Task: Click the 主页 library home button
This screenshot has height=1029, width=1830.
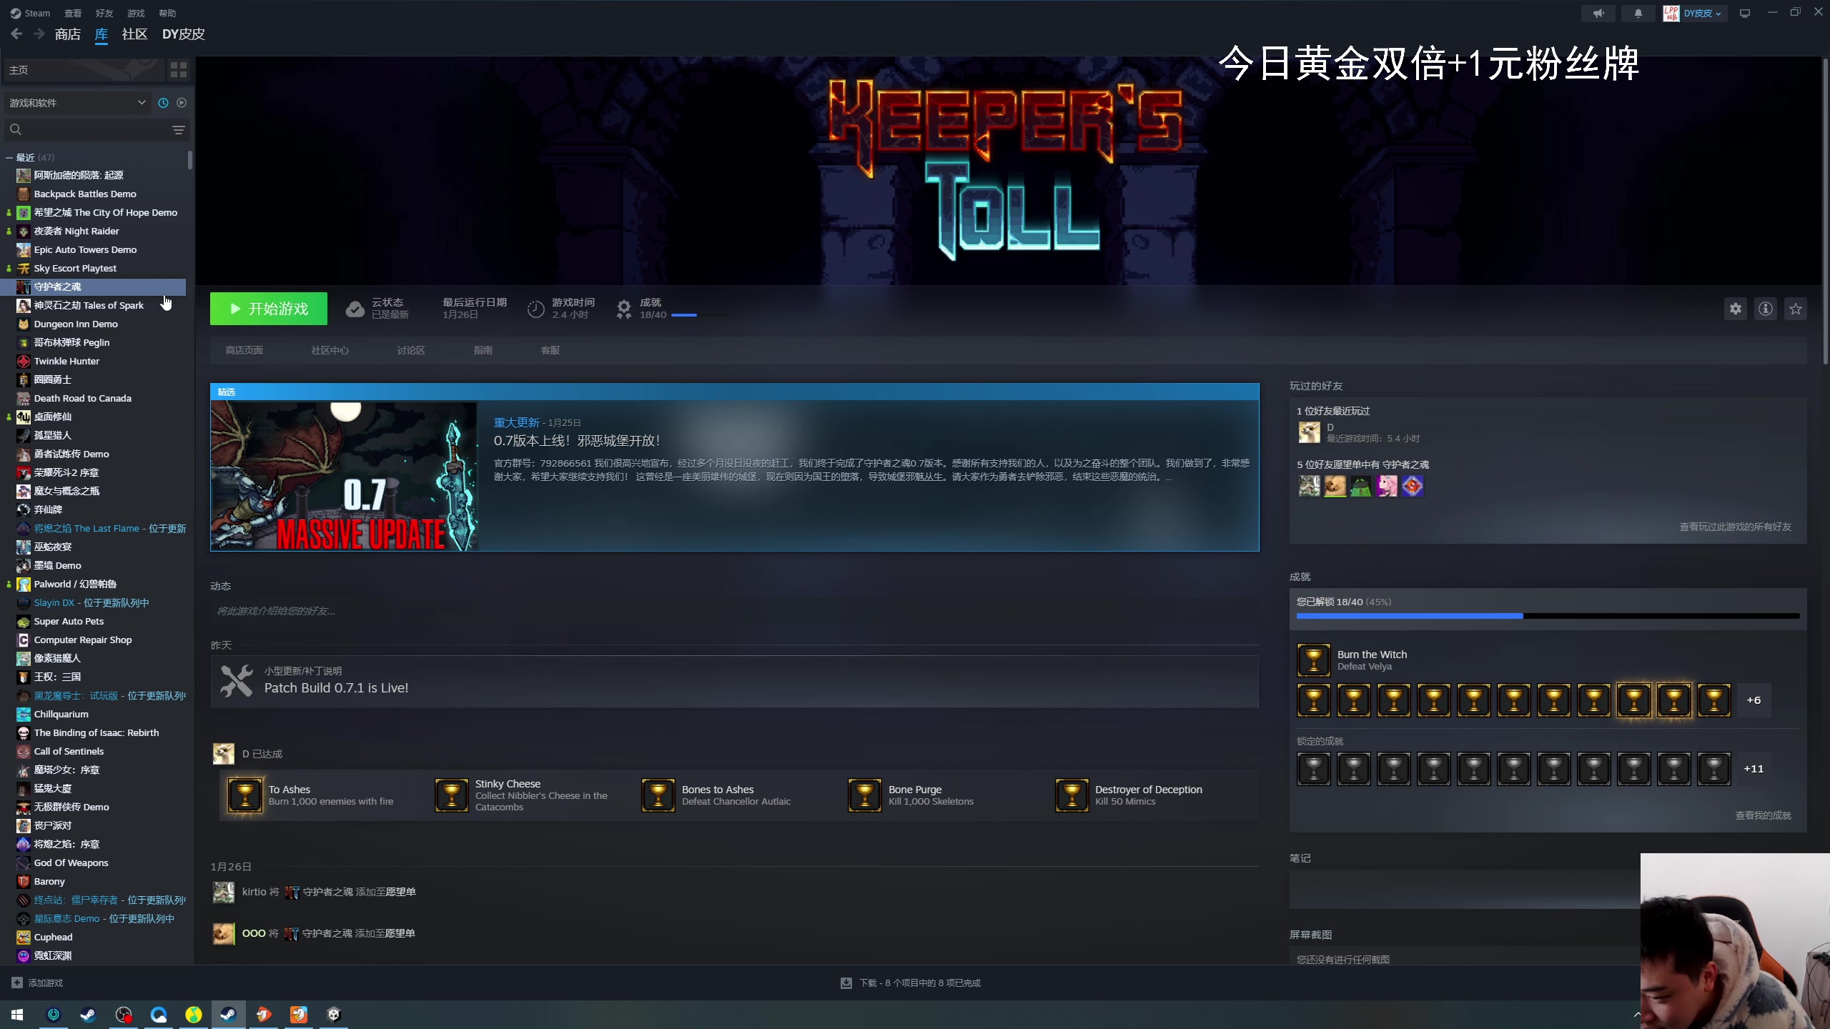Action: (x=84, y=69)
